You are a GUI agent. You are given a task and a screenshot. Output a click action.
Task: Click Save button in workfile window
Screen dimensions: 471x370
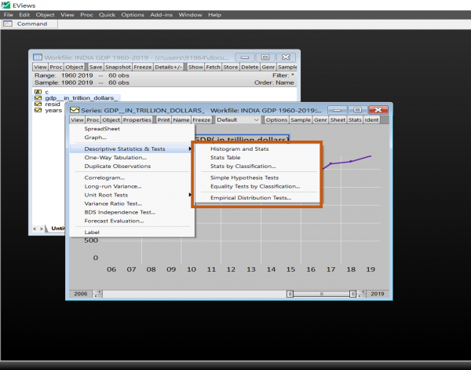click(96, 67)
